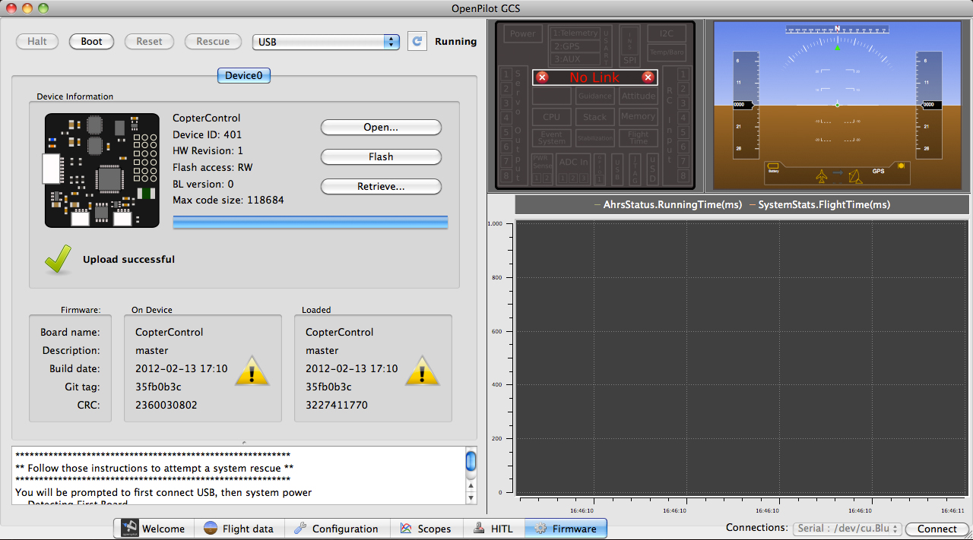Switch to the HITL tab
This screenshot has width=973, height=540.
tap(493, 529)
